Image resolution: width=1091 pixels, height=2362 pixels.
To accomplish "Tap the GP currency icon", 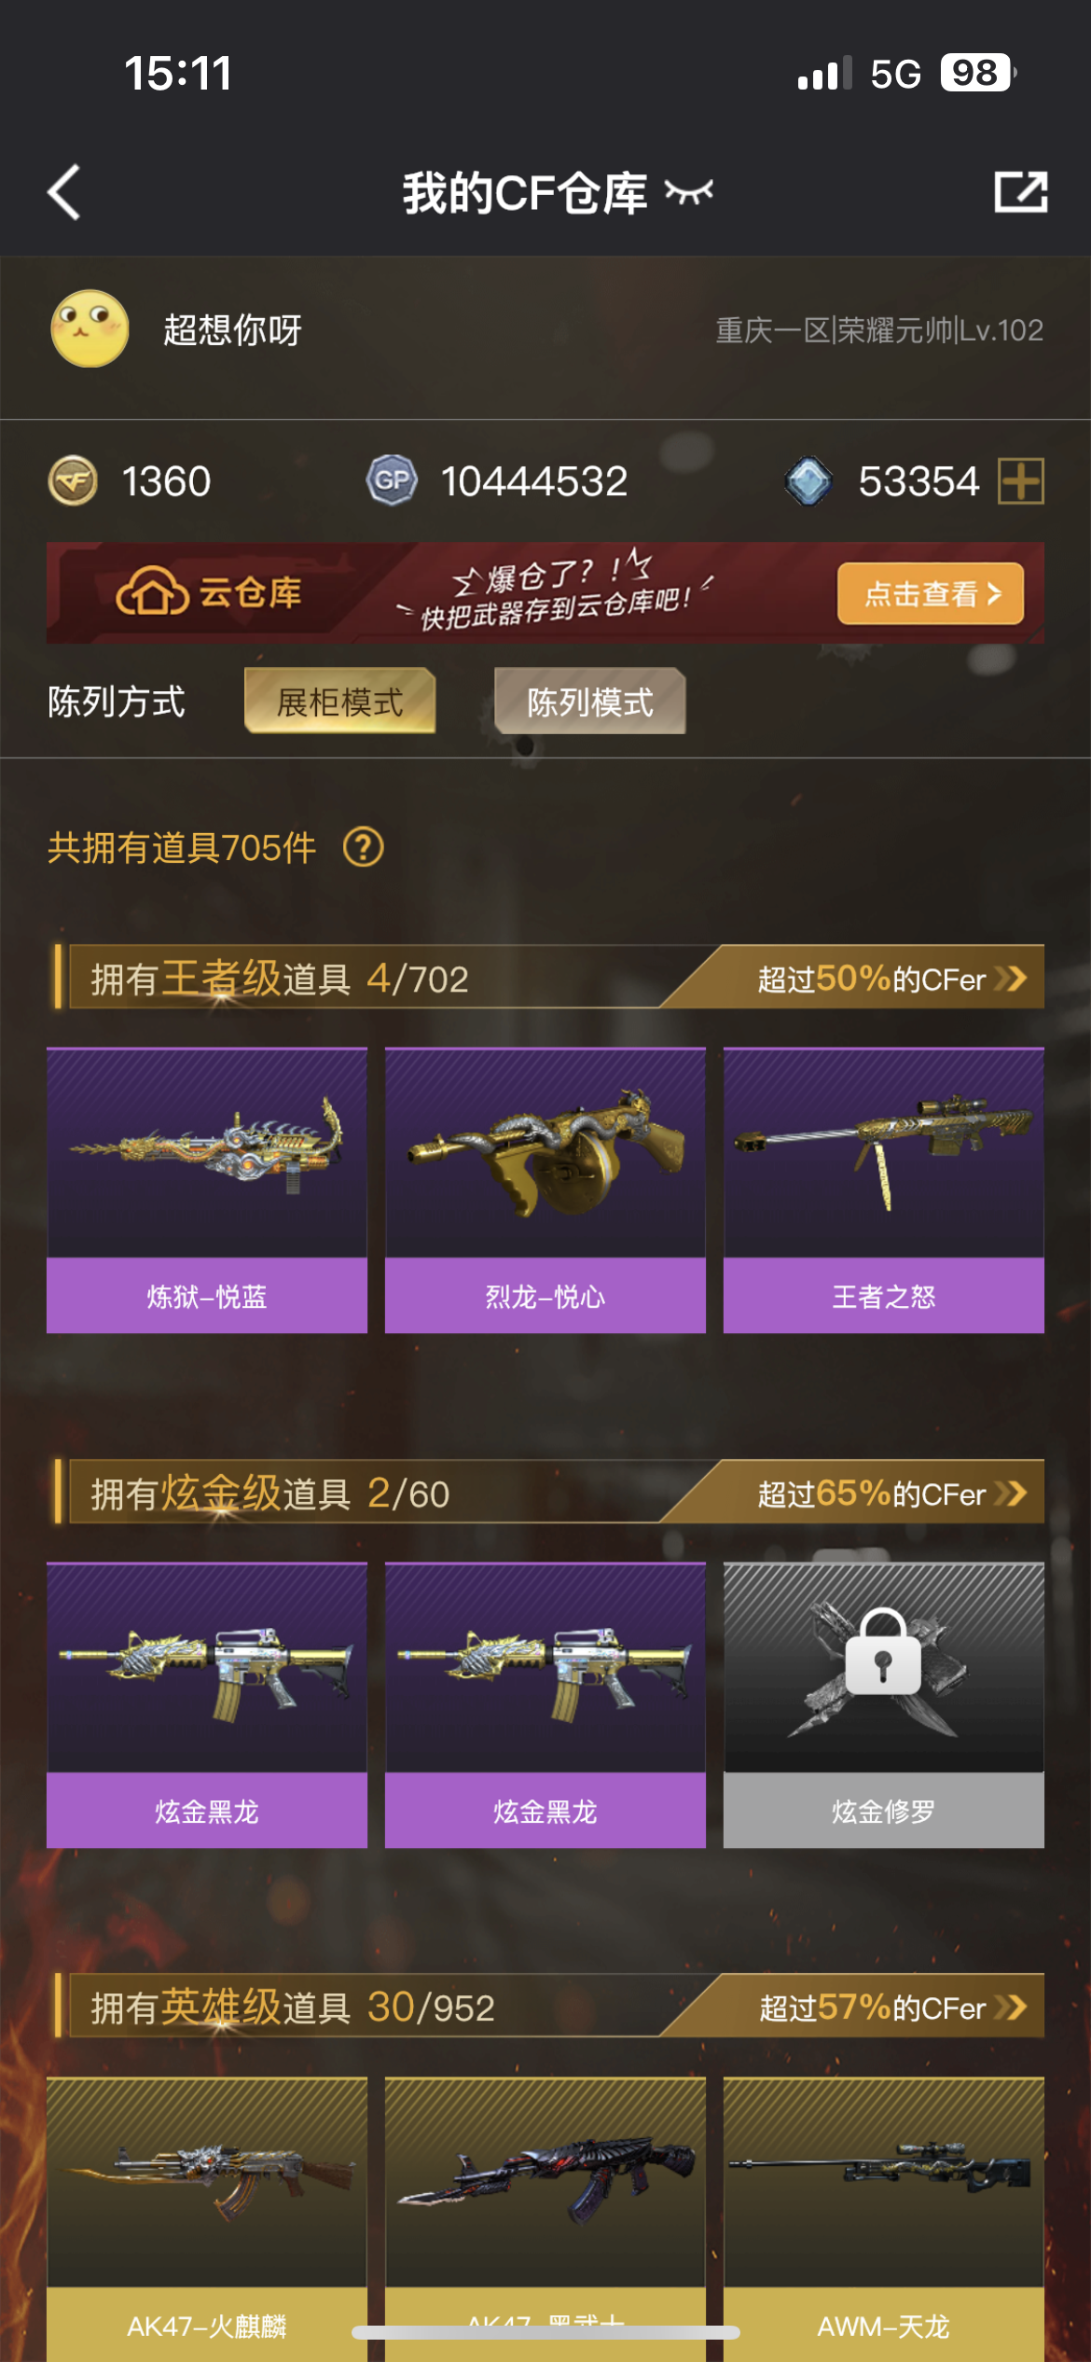I will 392,481.
